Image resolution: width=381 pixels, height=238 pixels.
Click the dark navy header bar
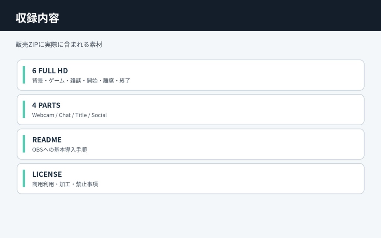coord(190,16)
